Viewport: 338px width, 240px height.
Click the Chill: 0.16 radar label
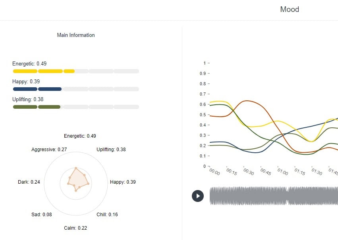[107, 215]
